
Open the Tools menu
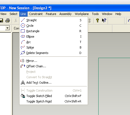tap(95, 14)
